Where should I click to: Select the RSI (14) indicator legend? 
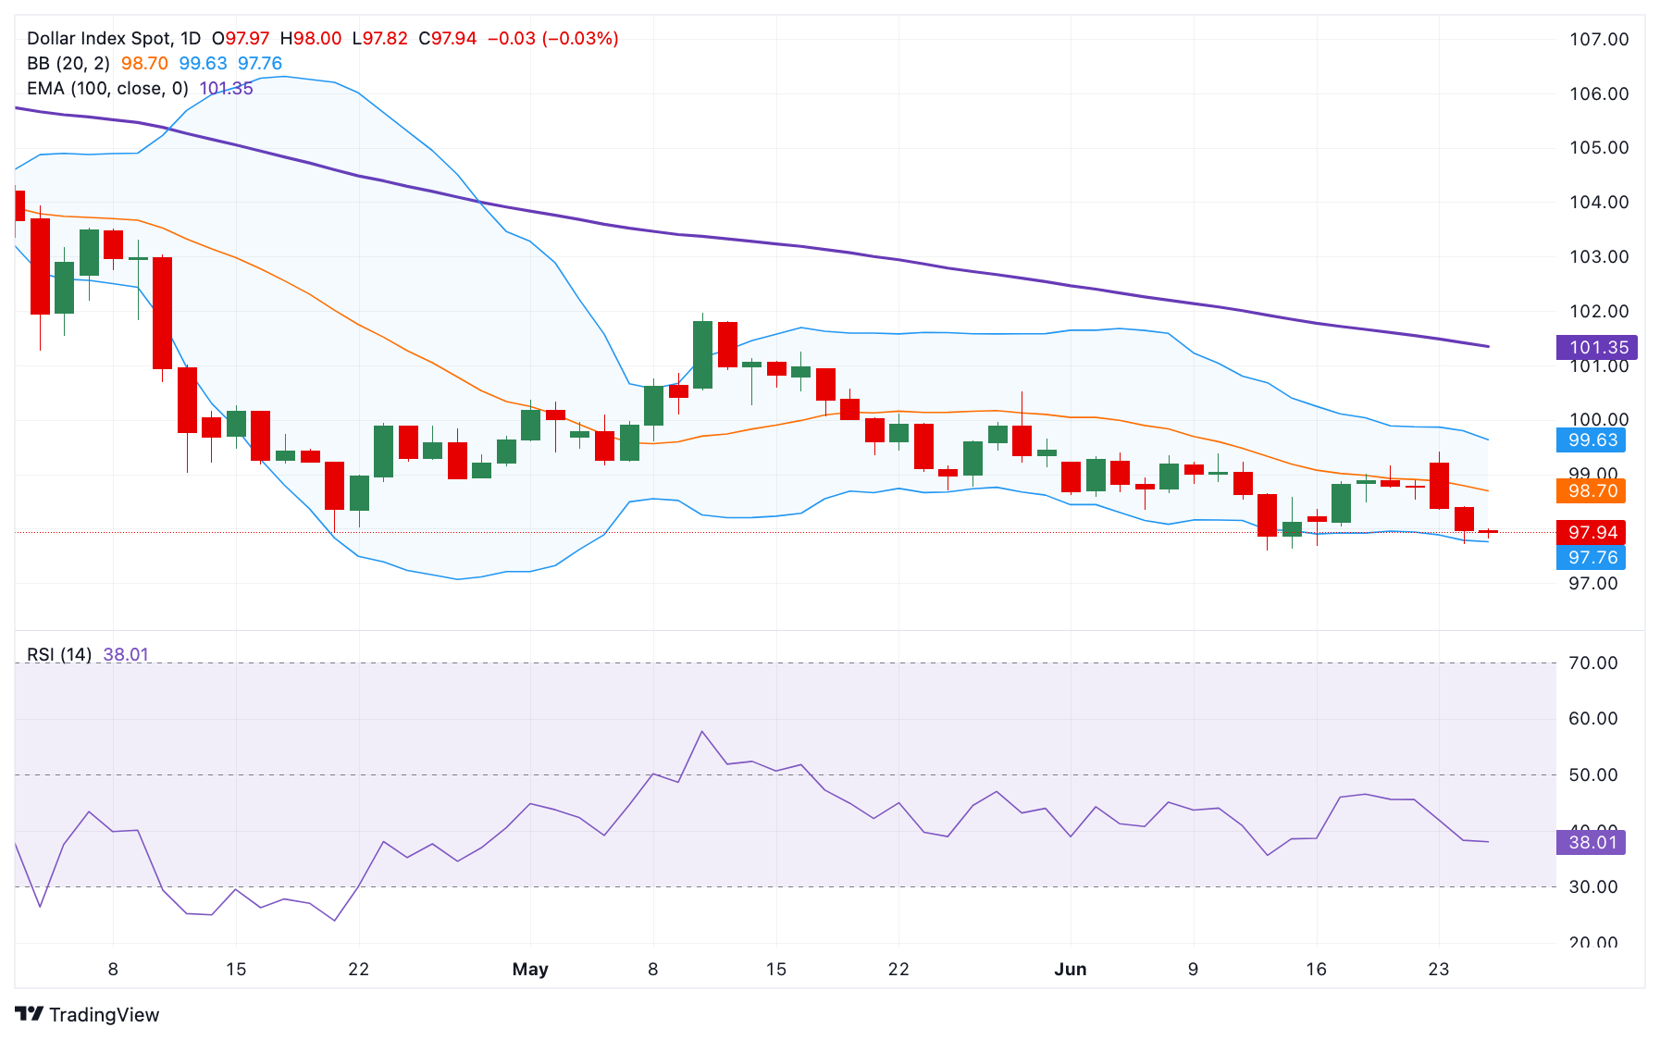pos(59,654)
